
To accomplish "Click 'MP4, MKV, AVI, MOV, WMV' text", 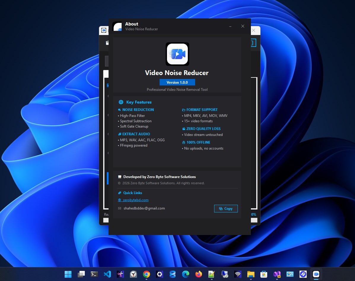I will (x=206, y=116).
